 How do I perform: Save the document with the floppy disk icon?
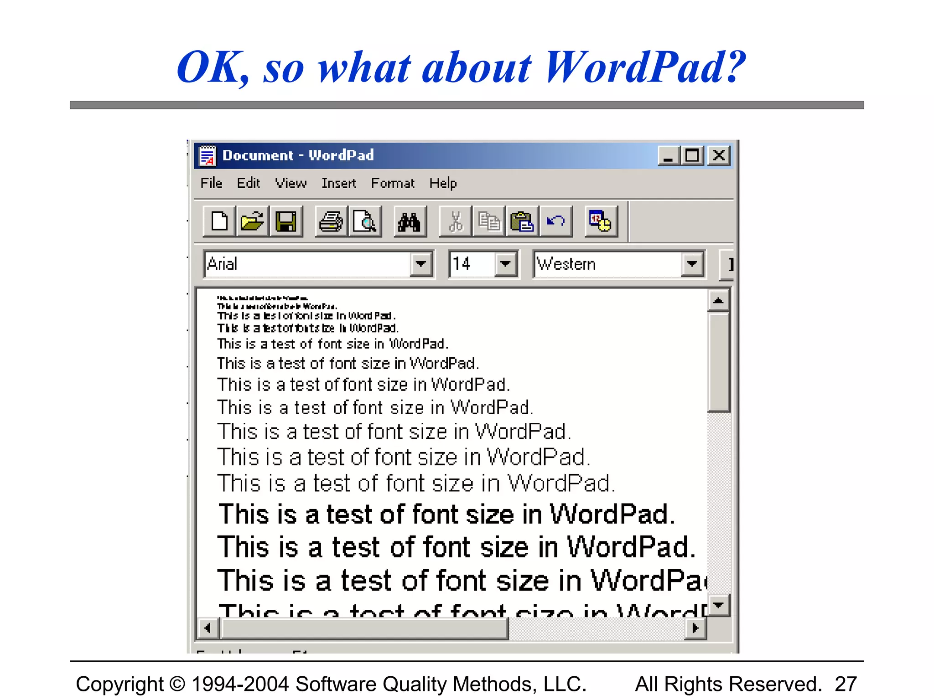point(286,221)
